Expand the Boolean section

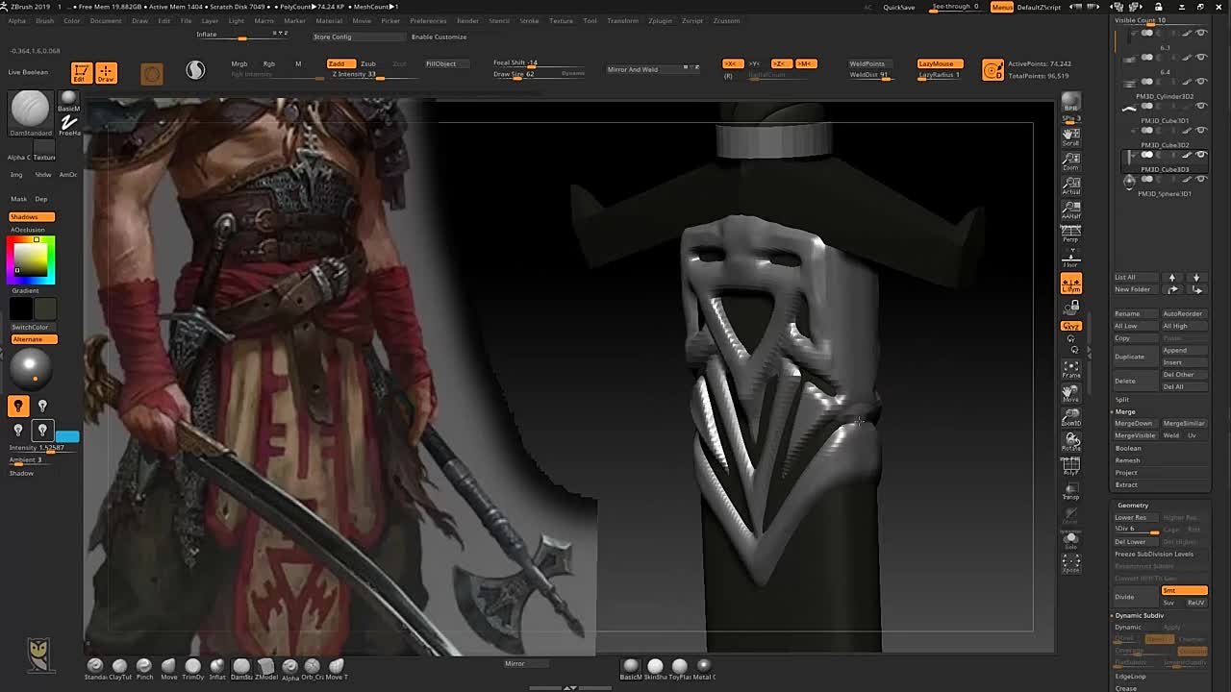[1128, 448]
